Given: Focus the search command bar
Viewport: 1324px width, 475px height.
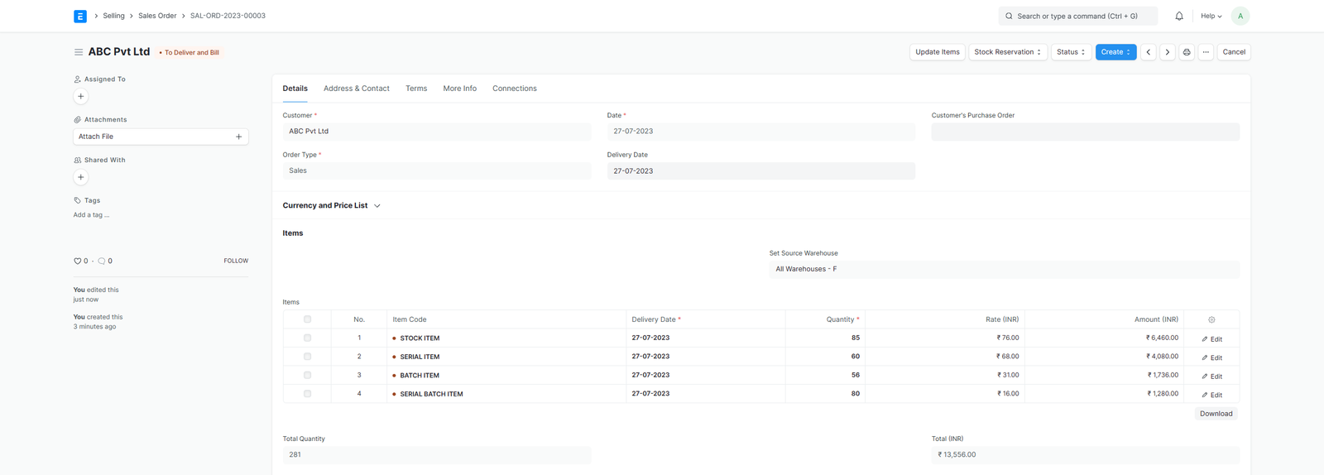Looking at the screenshot, I should 1078,16.
